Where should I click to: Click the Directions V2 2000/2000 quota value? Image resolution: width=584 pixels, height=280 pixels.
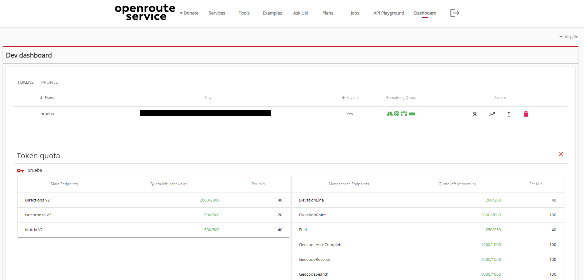[209, 200]
